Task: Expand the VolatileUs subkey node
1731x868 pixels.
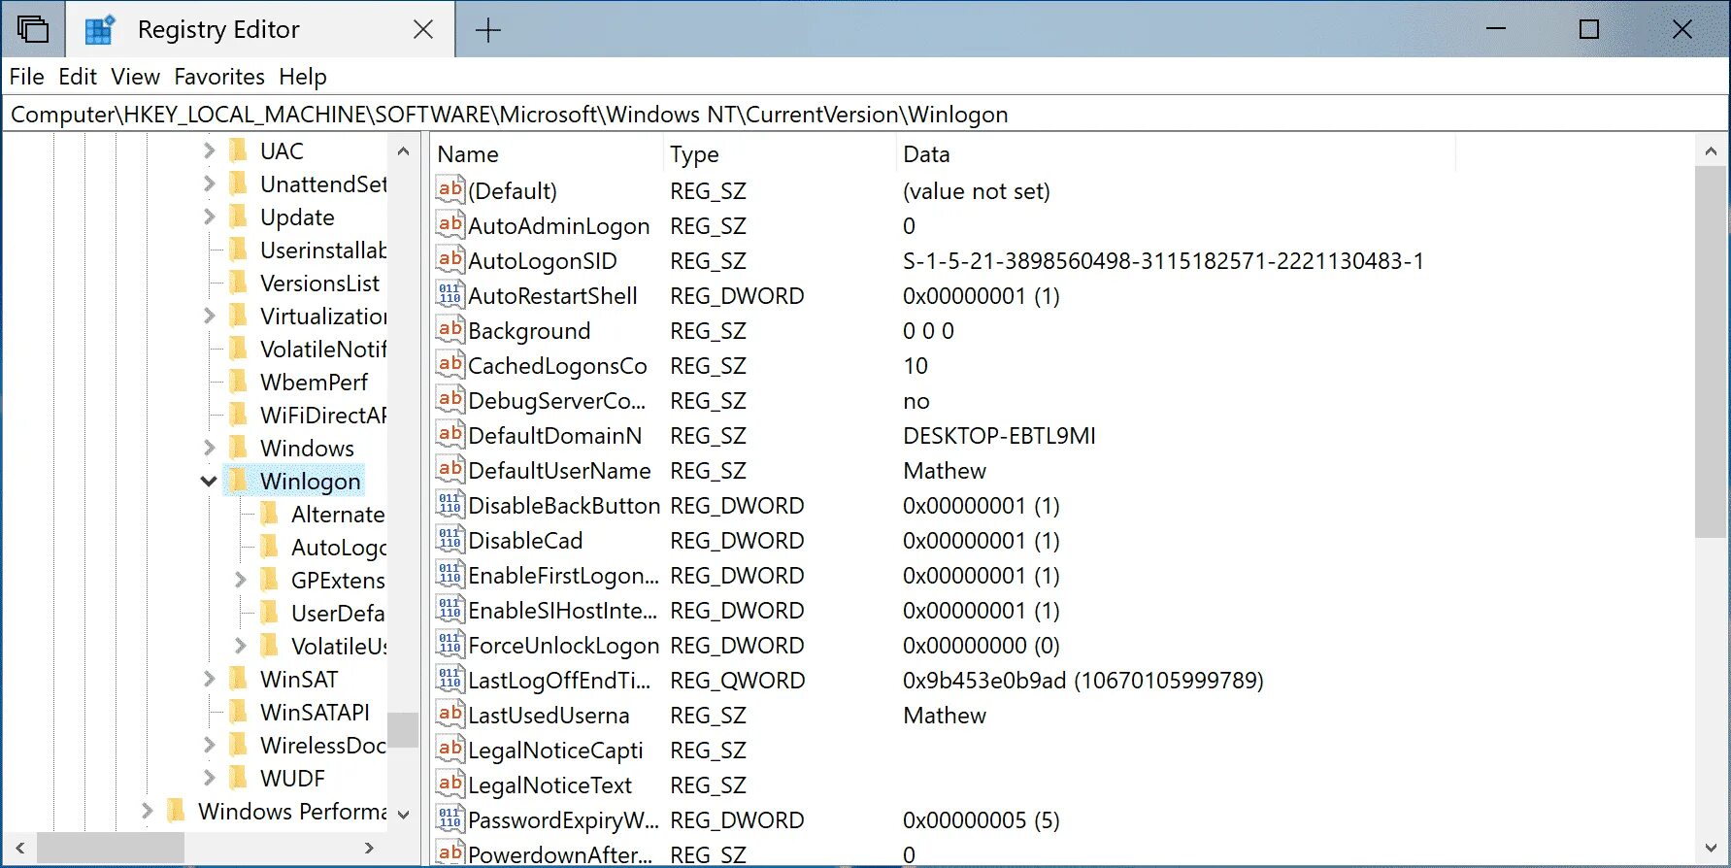Action: 240,646
